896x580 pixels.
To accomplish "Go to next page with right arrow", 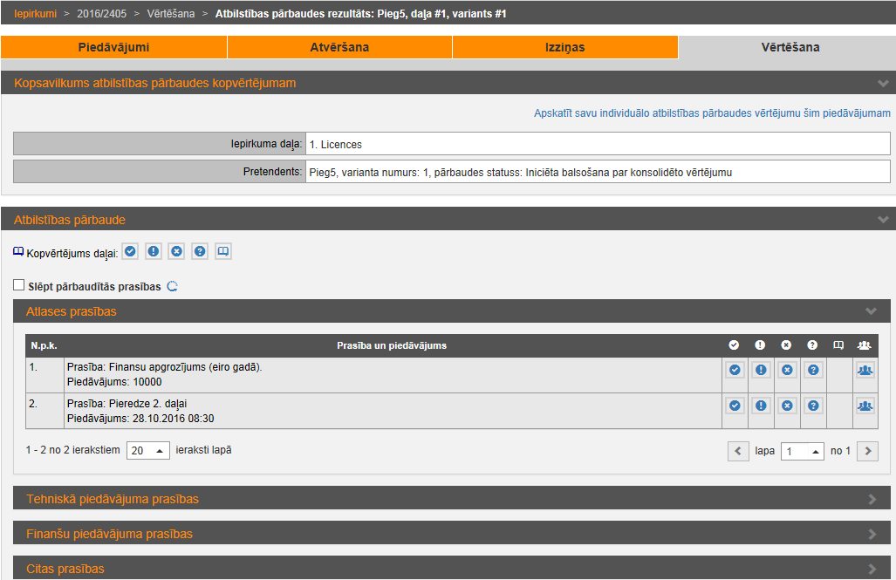I will coord(867,451).
